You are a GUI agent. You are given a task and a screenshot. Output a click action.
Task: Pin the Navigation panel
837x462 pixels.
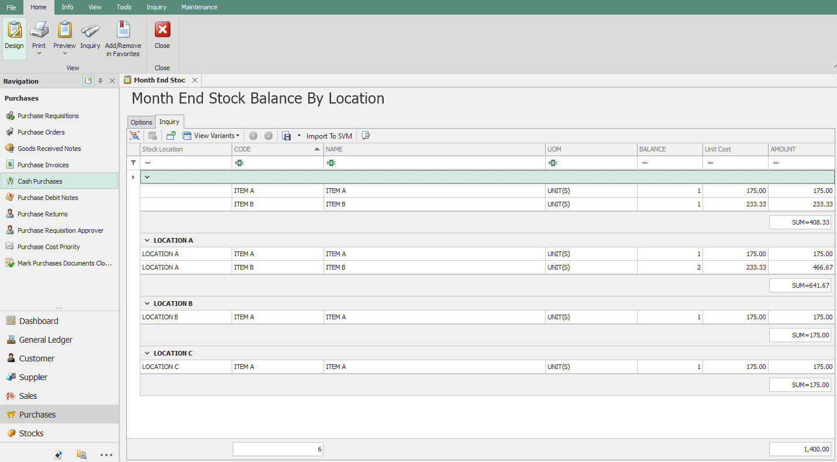coord(100,81)
